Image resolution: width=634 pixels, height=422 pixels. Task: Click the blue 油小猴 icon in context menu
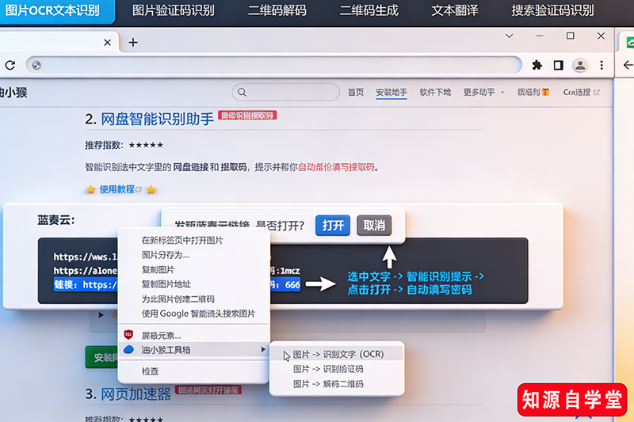pyautogui.click(x=128, y=349)
